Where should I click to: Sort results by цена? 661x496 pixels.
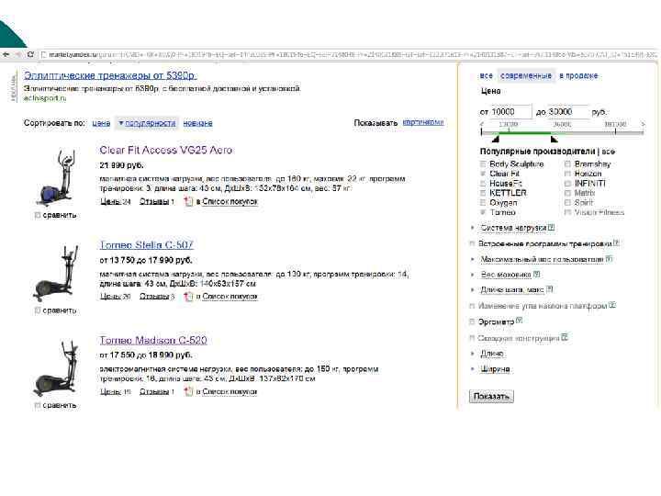[101, 123]
